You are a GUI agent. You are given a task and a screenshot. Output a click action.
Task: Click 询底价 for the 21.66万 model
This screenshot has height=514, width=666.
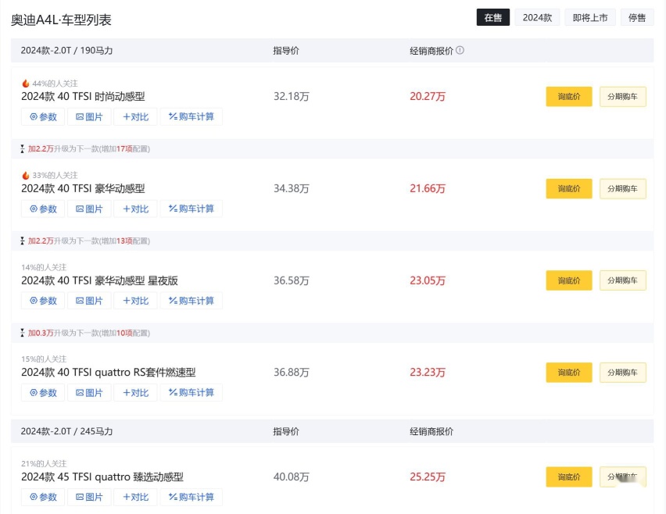point(569,188)
